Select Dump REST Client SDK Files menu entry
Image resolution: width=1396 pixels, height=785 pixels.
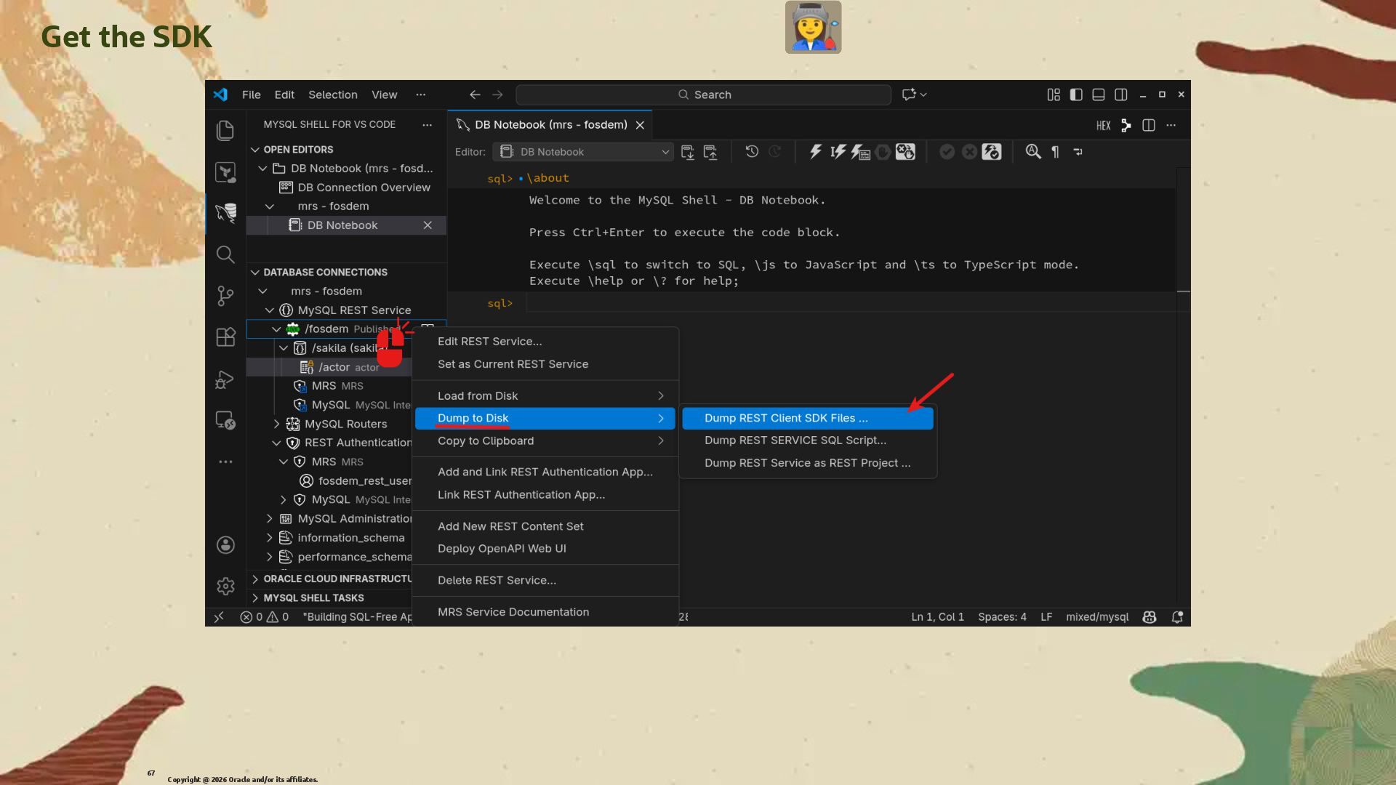point(785,418)
